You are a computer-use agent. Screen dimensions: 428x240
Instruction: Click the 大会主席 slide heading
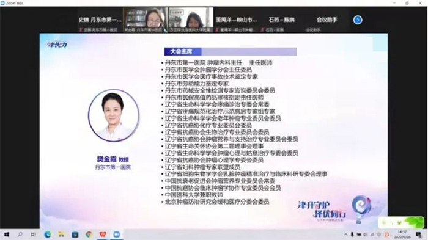(181, 51)
